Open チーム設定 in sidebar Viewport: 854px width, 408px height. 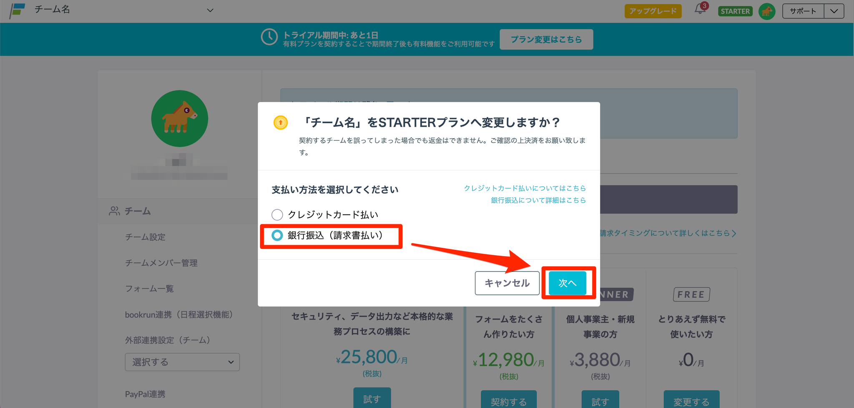[145, 237]
